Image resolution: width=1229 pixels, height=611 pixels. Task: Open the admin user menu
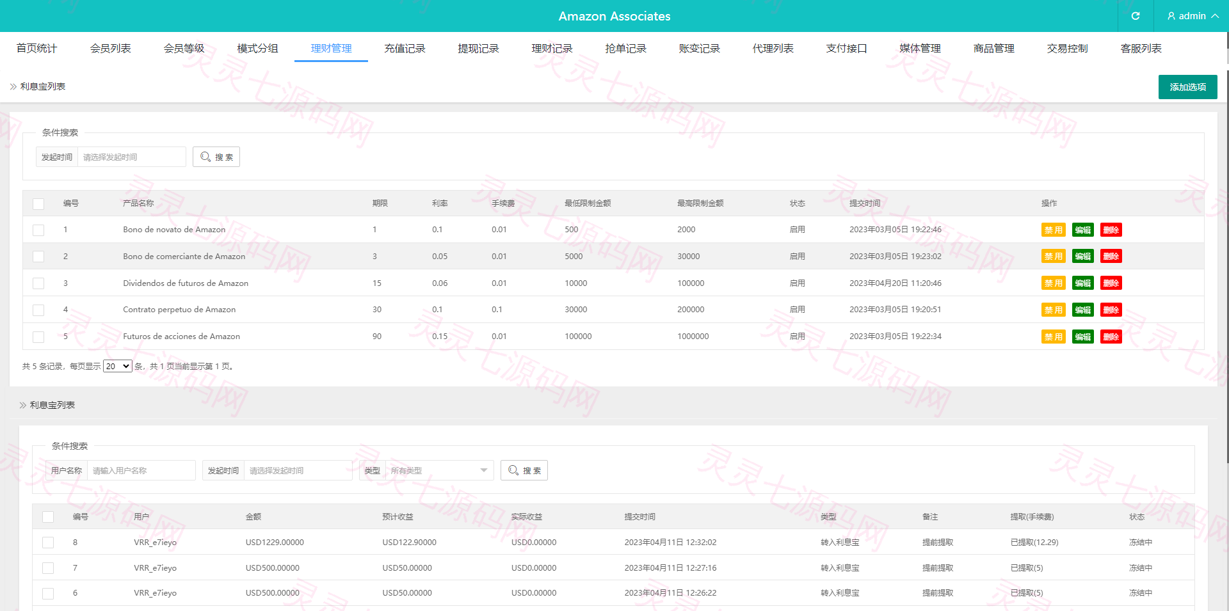[x=1193, y=16]
